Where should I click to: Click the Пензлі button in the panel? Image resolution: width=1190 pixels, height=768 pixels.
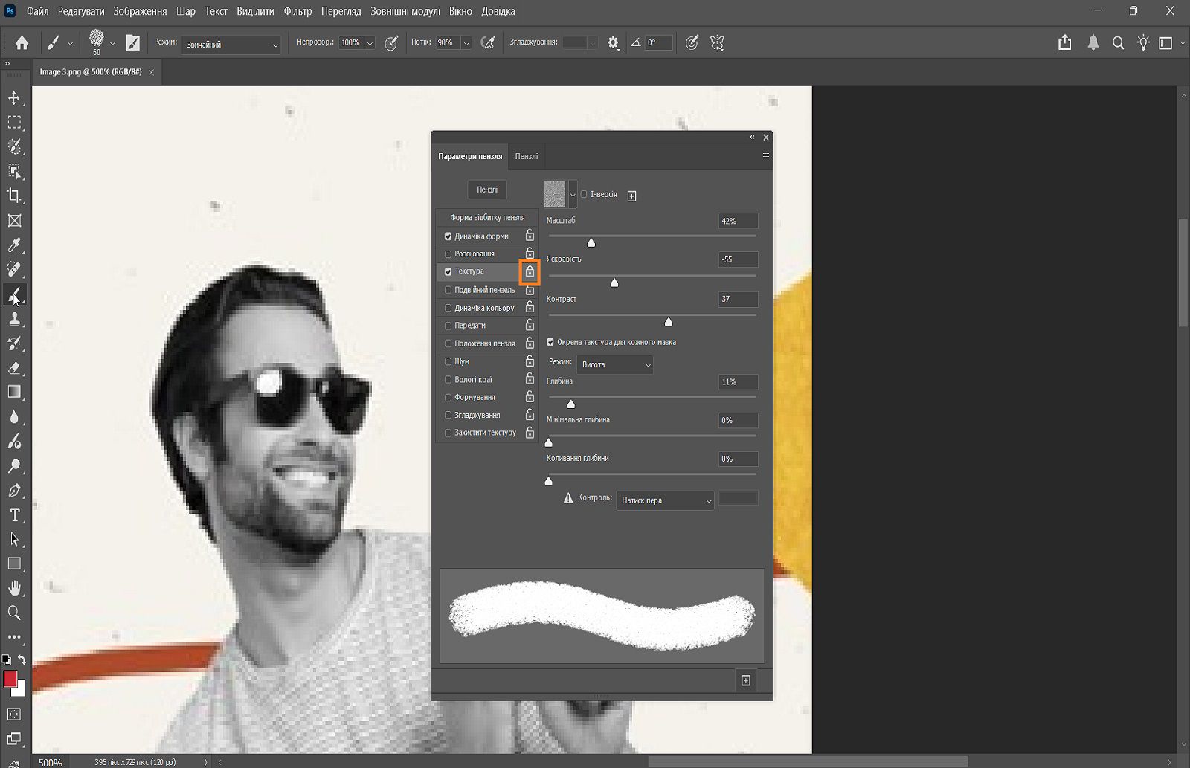tap(486, 190)
